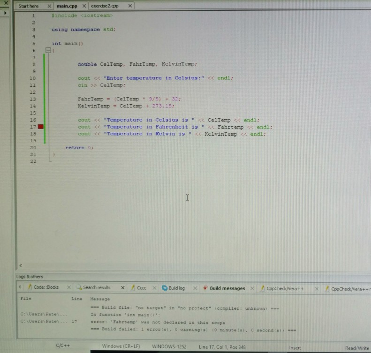The height and width of the screenshot is (353, 371).
Task: Select the main.cpp editor tab
Action: (67, 6)
